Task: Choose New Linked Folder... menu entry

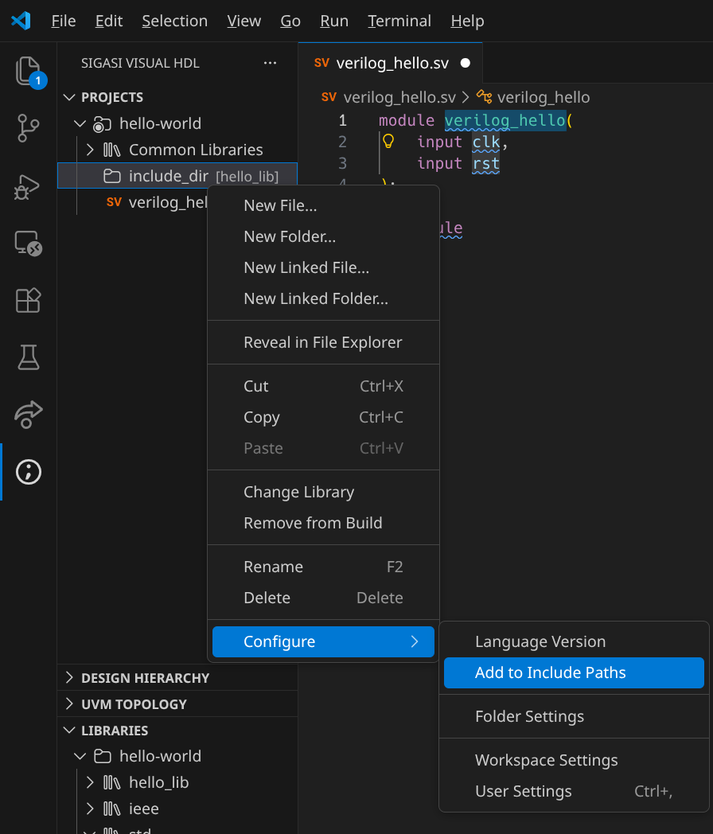Action: pos(315,299)
